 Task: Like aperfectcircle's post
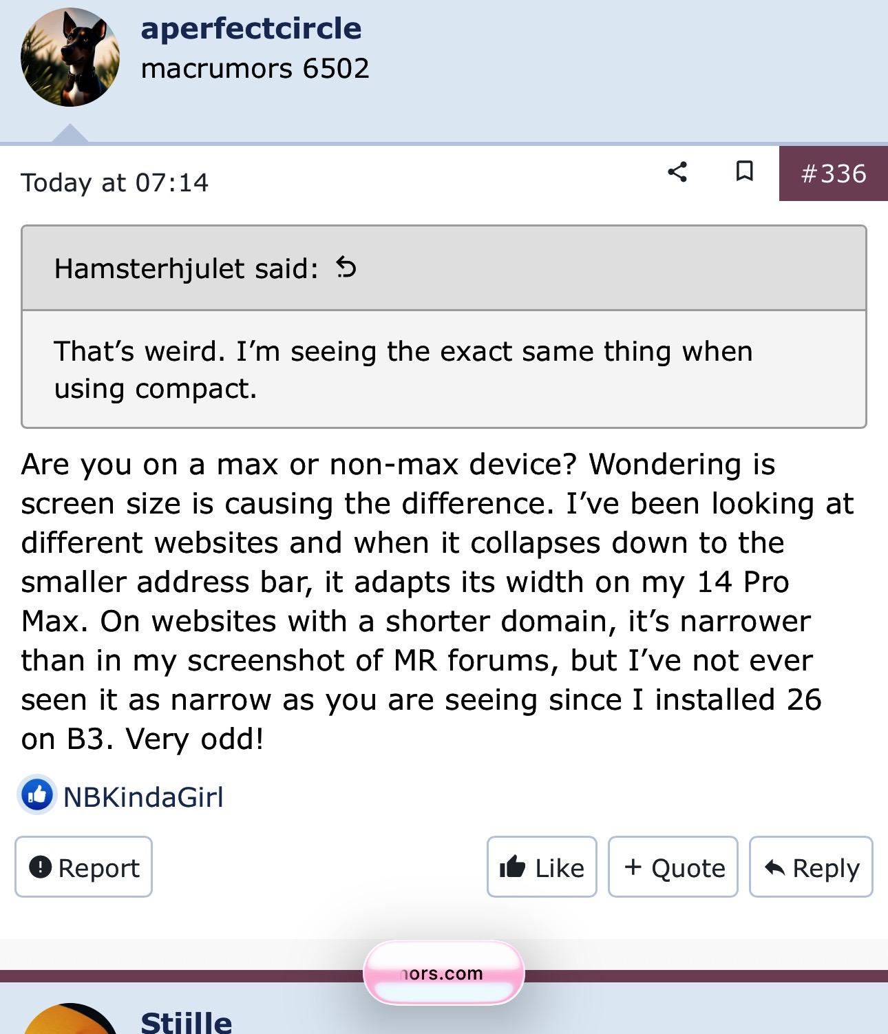[542, 867]
